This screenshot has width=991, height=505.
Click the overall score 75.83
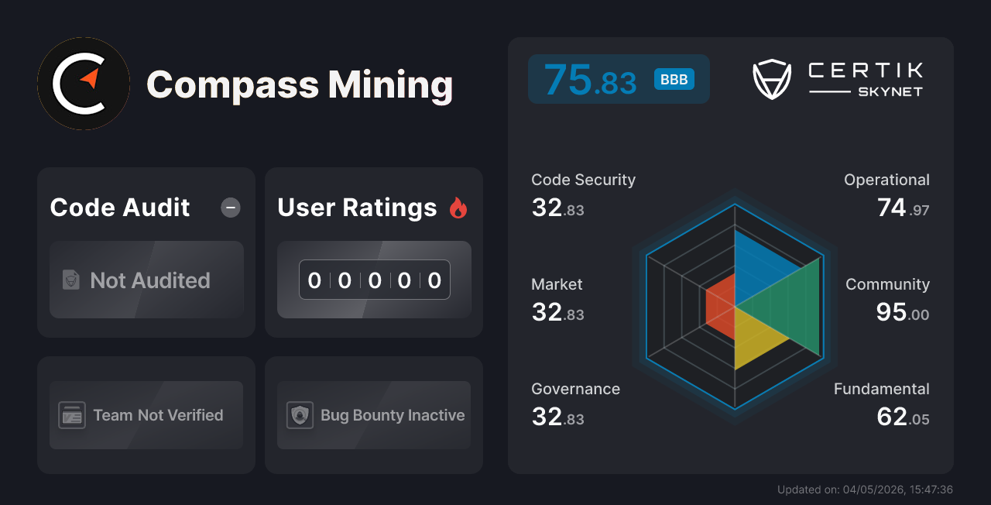590,80
